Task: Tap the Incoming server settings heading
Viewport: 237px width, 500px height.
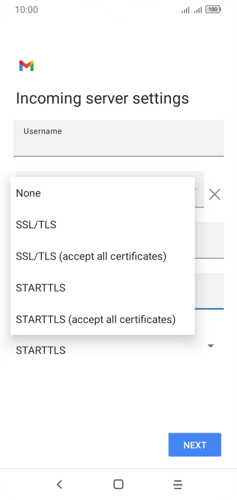Action: coord(102,99)
